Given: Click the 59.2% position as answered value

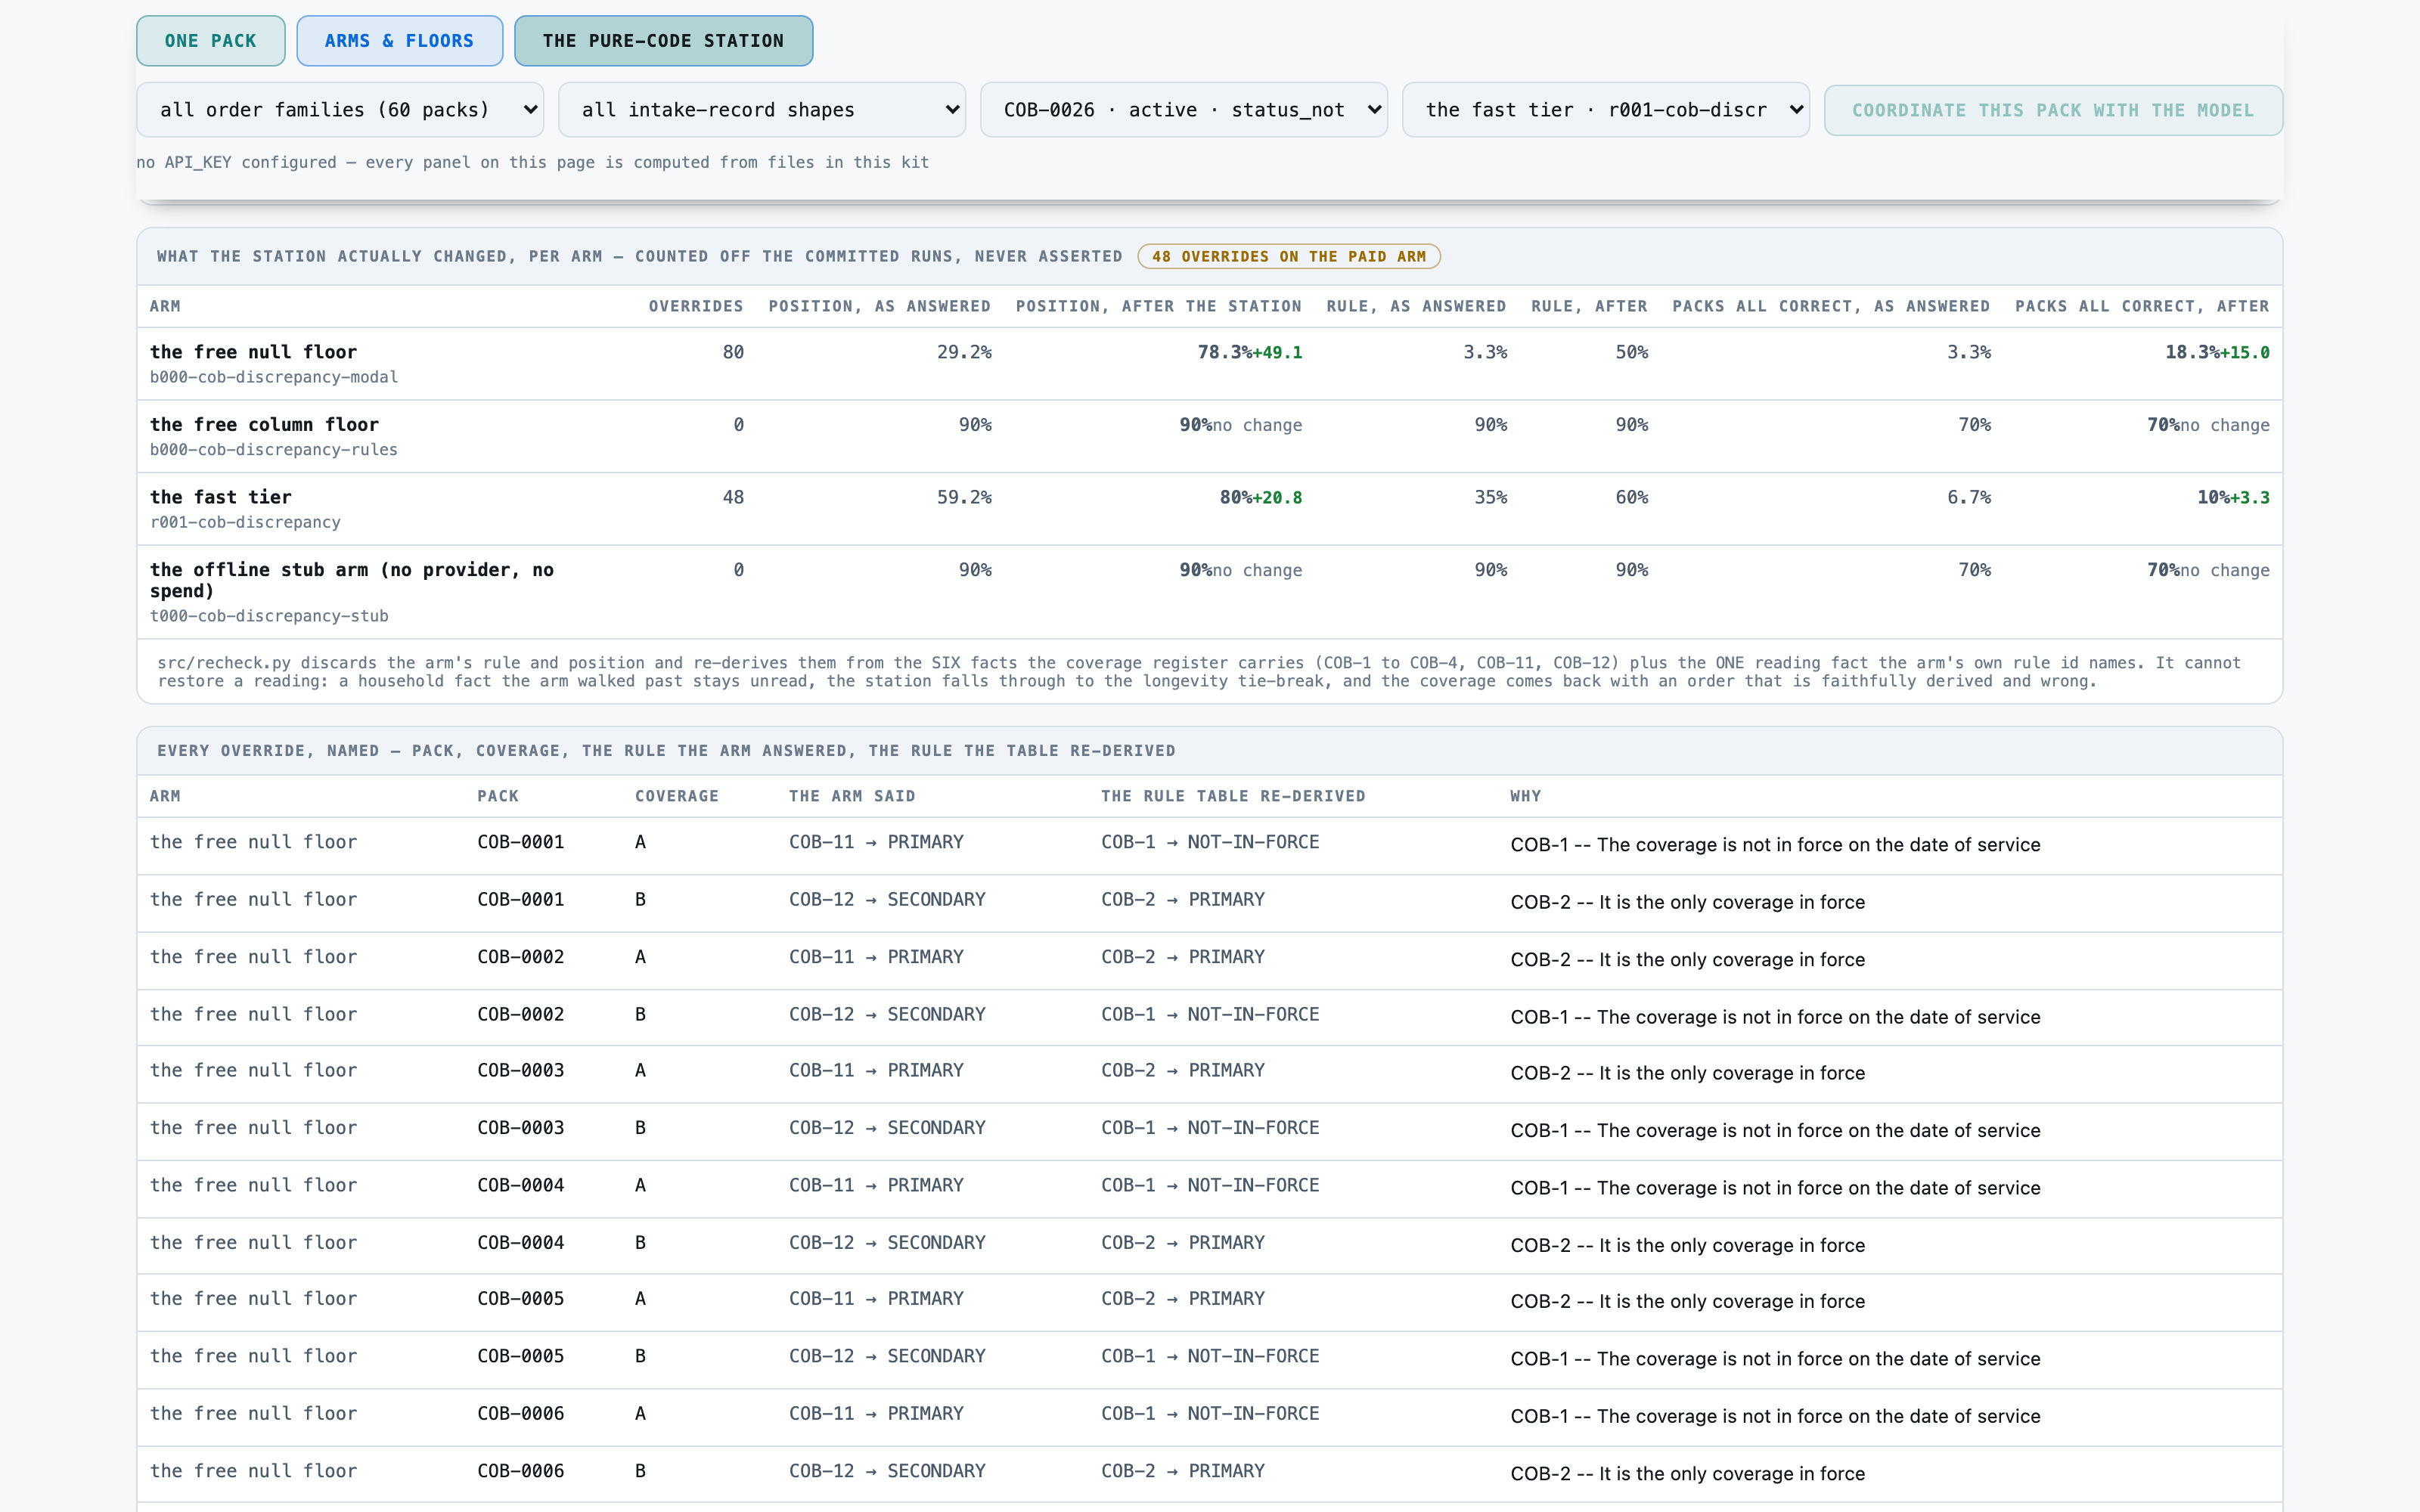Looking at the screenshot, I should (964, 497).
